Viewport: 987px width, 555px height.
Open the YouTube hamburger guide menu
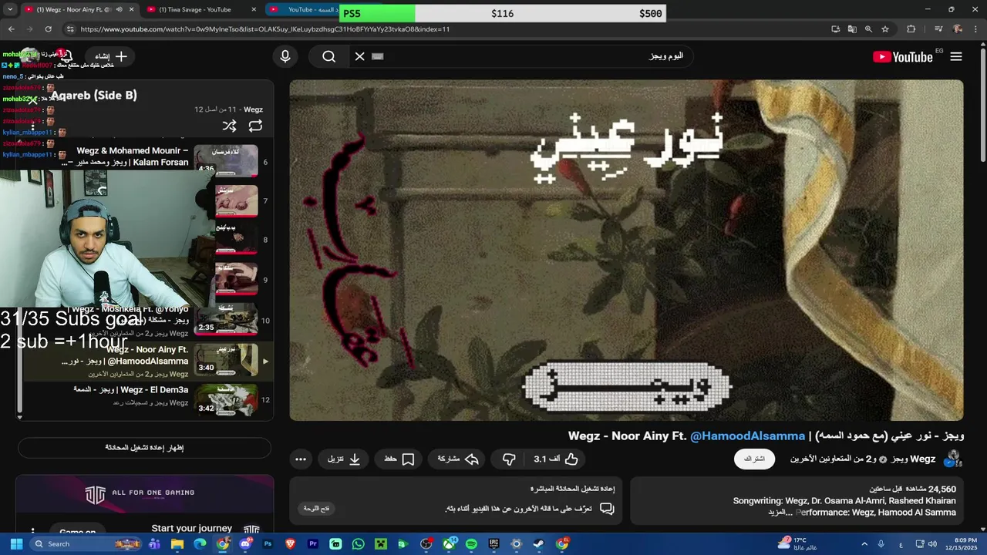click(x=956, y=56)
